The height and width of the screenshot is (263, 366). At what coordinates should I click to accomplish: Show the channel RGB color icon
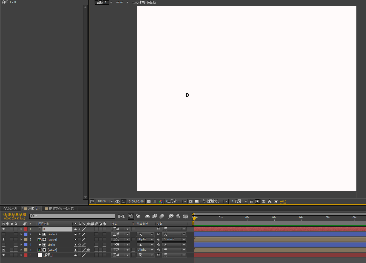tap(161, 201)
